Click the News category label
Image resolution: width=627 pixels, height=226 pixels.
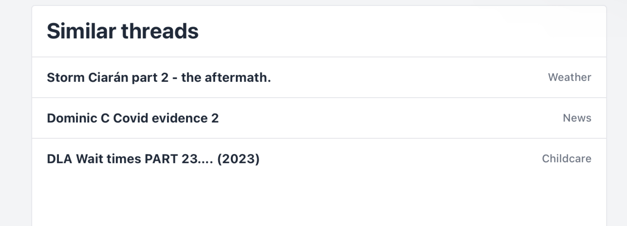[577, 118]
